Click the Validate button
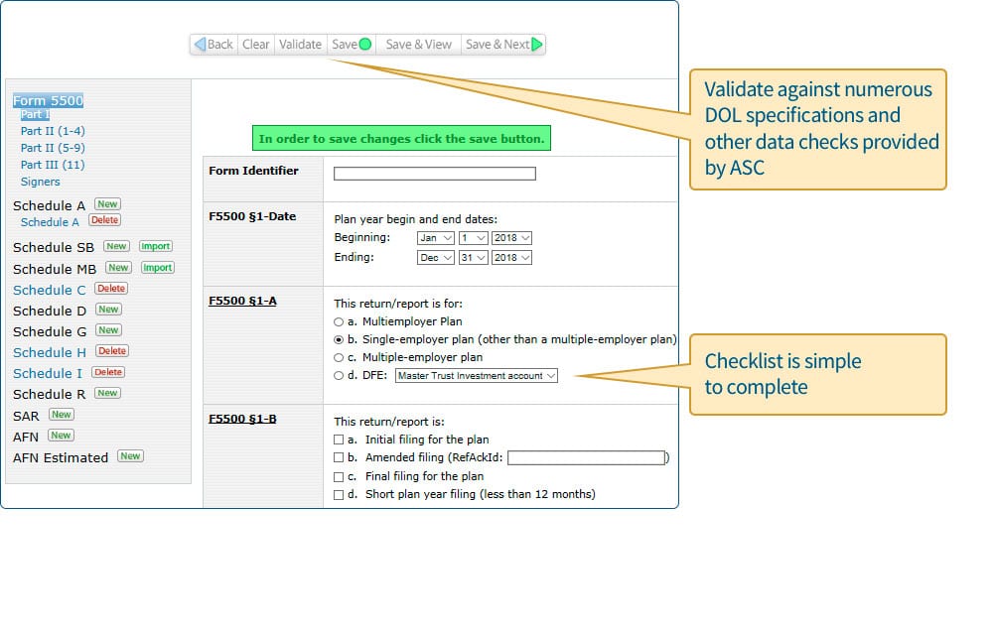This screenshot has width=993, height=629. tap(300, 45)
